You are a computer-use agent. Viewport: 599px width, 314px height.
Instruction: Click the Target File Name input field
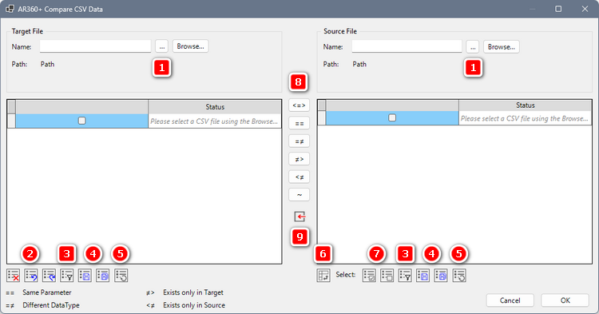point(96,46)
